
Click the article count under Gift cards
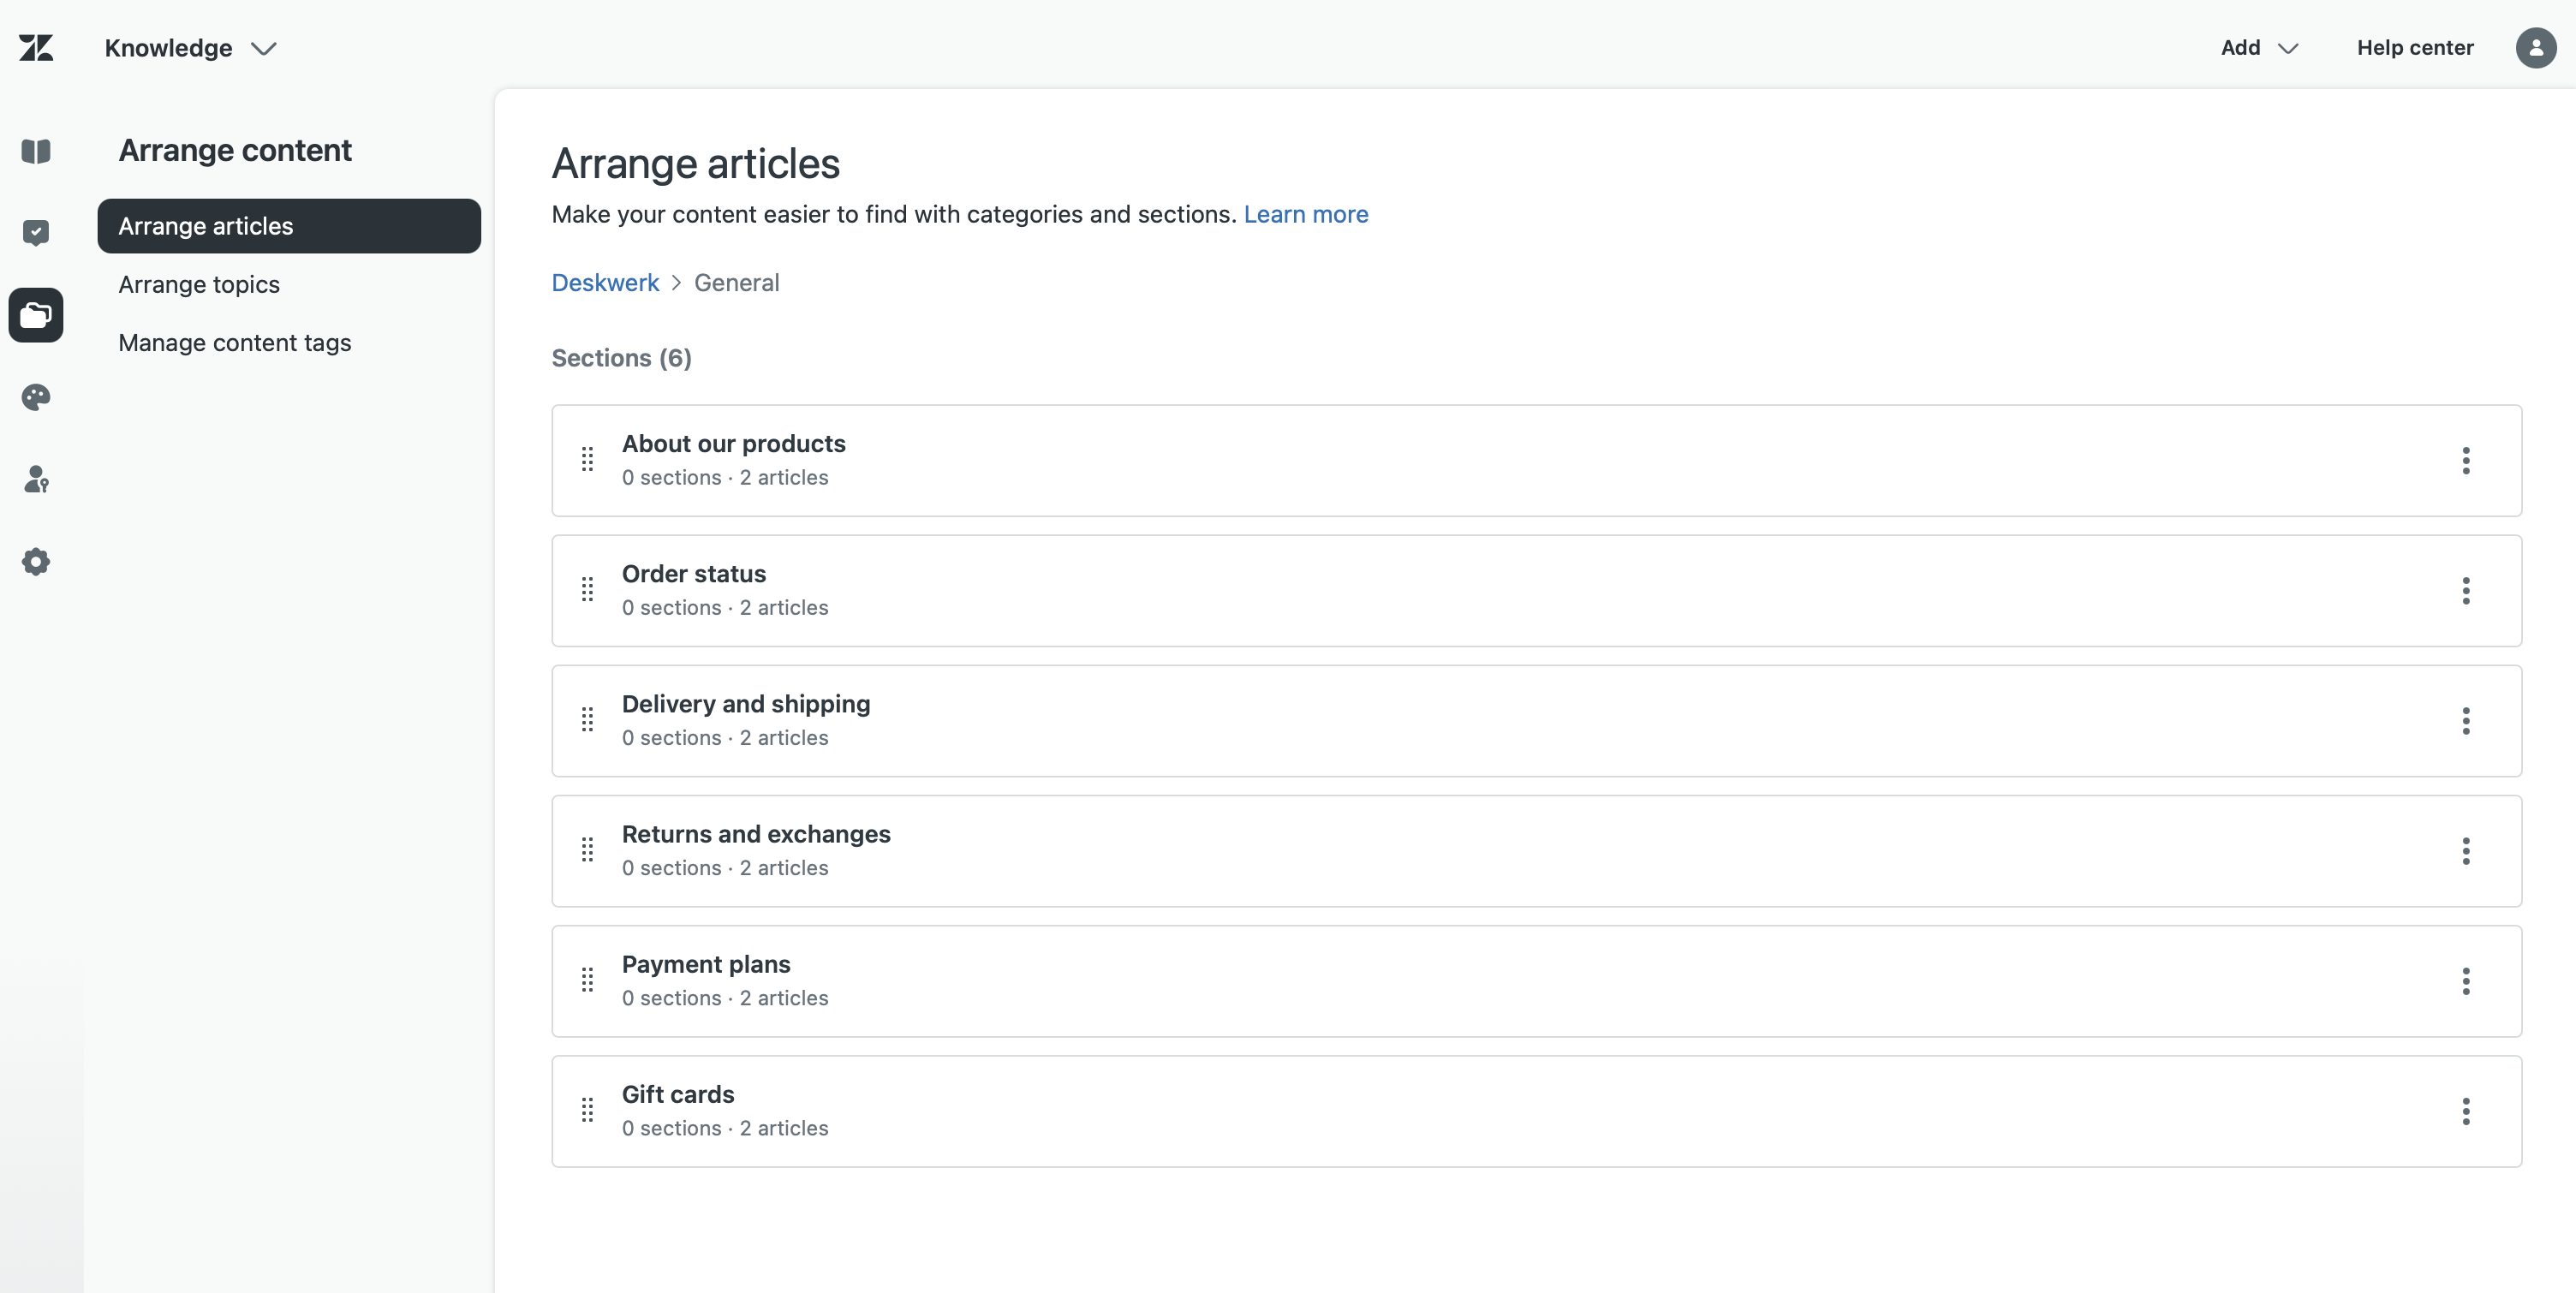(x=783, y=1128)
